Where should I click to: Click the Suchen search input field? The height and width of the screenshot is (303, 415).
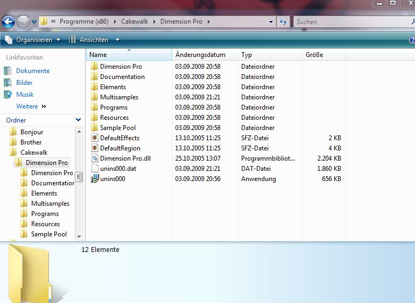(x=350, y=22)
